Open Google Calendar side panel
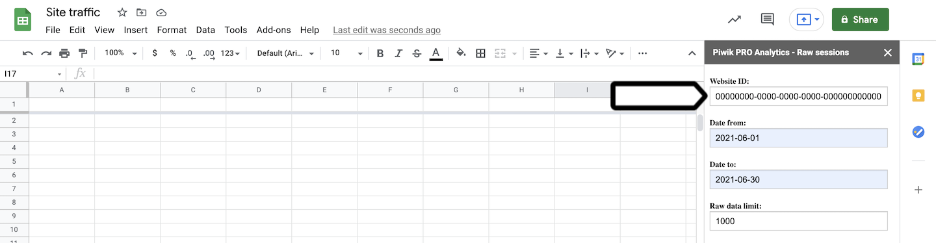This screenshot has width=936, height=243. point(918,59)
